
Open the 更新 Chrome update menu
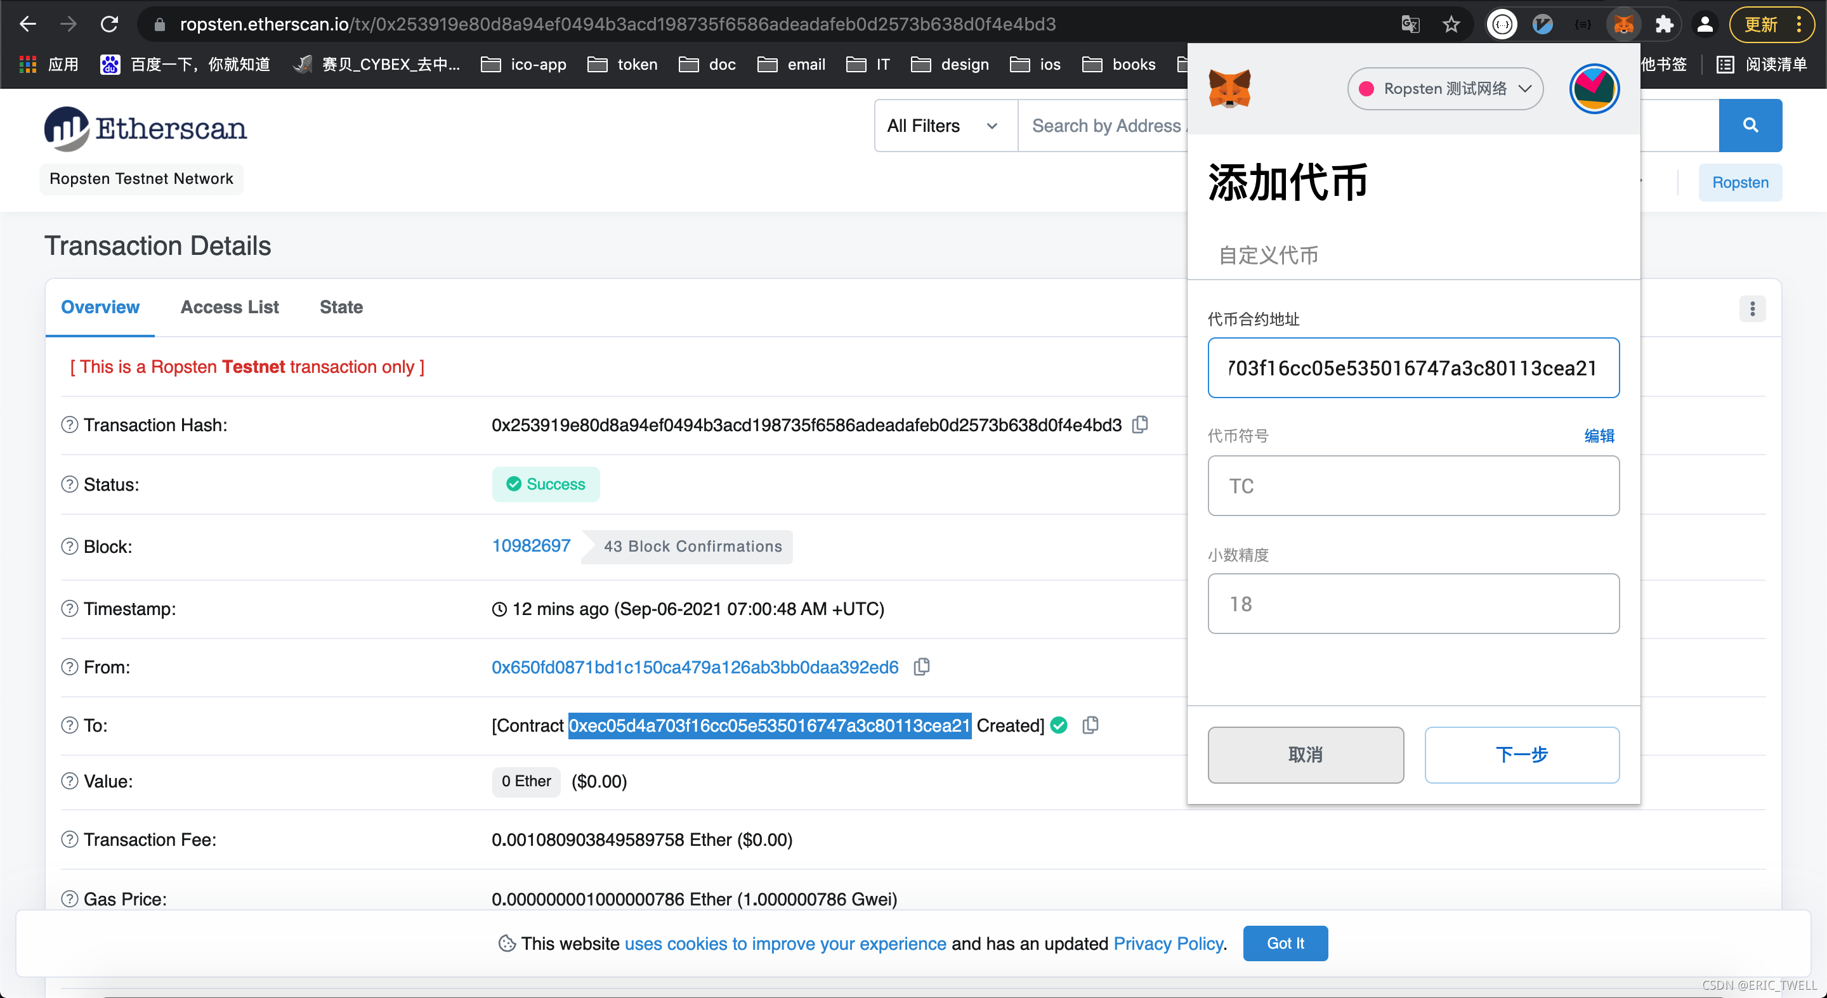tap(1771, 24)
